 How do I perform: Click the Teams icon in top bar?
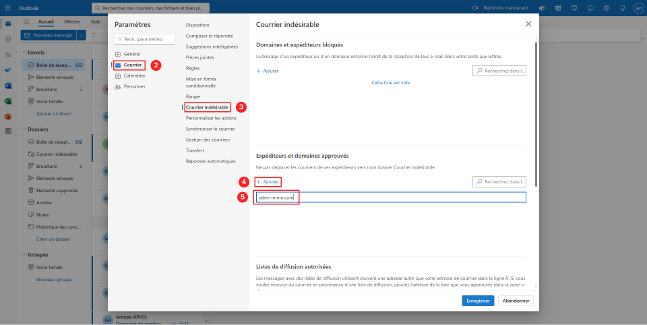coord(542,8)
